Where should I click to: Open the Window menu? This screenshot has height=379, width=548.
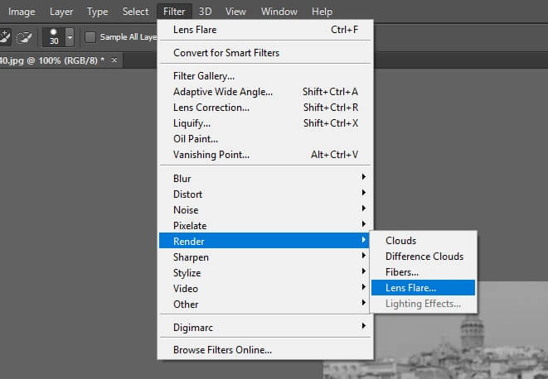pyautogui.click(x=279, y=12)
